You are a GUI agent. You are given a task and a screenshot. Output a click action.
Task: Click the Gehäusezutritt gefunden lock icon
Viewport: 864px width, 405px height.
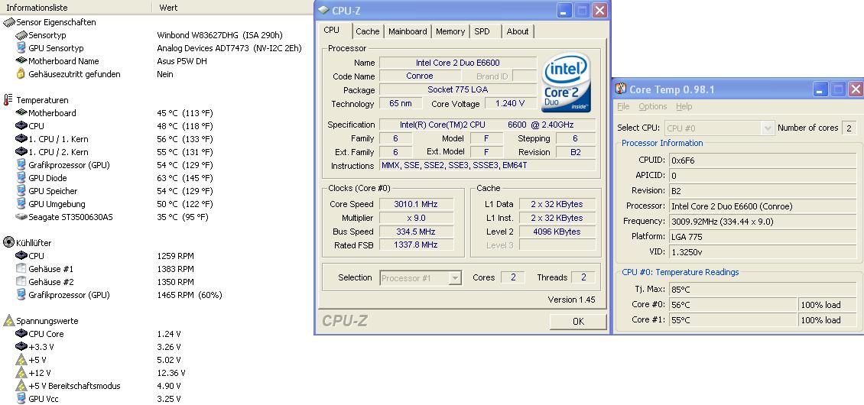(x=21, y=74)
